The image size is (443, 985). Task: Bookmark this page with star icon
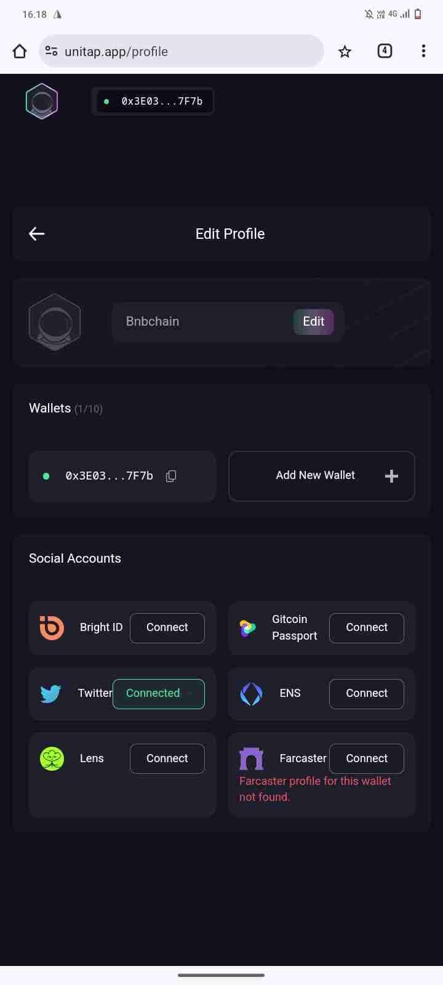click(x=345, y=52)
